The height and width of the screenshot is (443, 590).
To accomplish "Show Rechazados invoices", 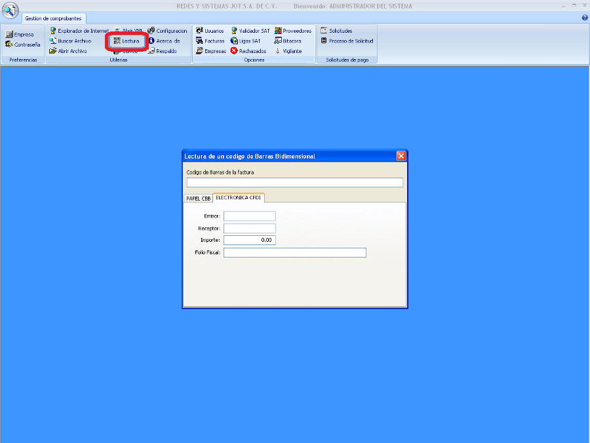I will pos(234,50).
